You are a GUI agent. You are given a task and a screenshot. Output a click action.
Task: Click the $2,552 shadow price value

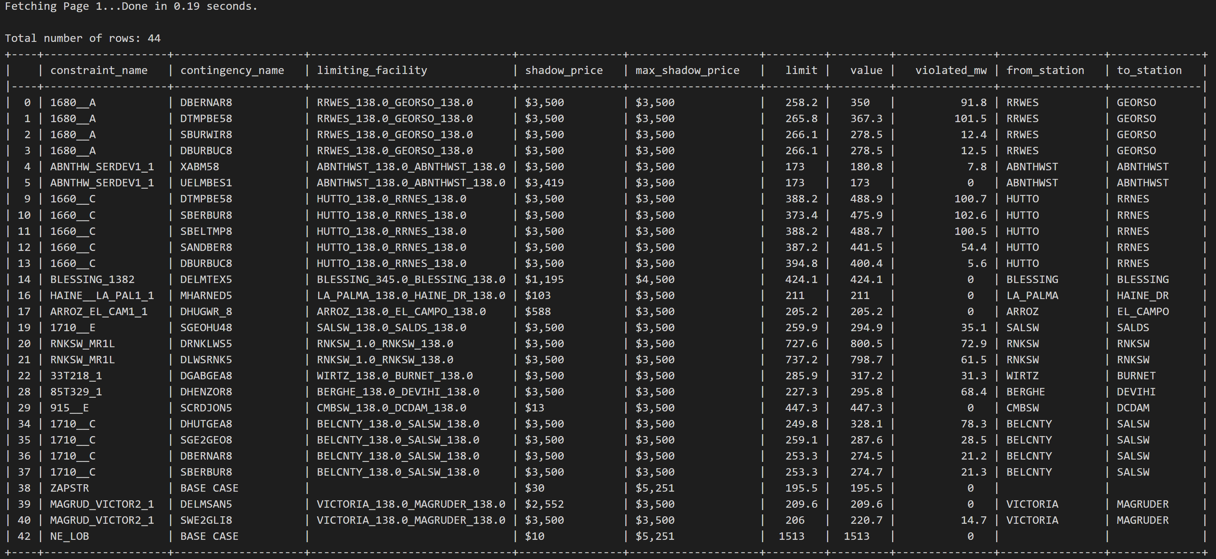tap(544, 504)
